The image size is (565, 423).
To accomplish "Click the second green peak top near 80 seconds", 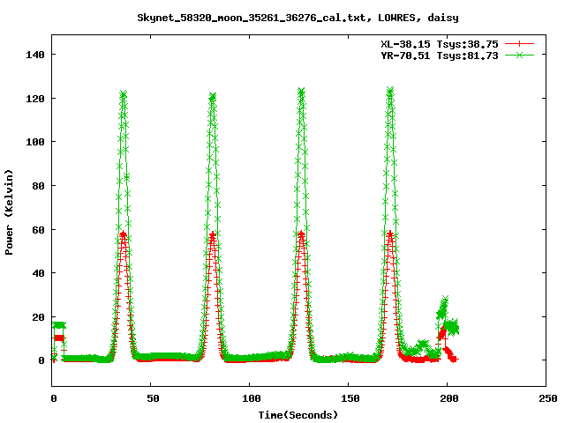I will [213, 96].
